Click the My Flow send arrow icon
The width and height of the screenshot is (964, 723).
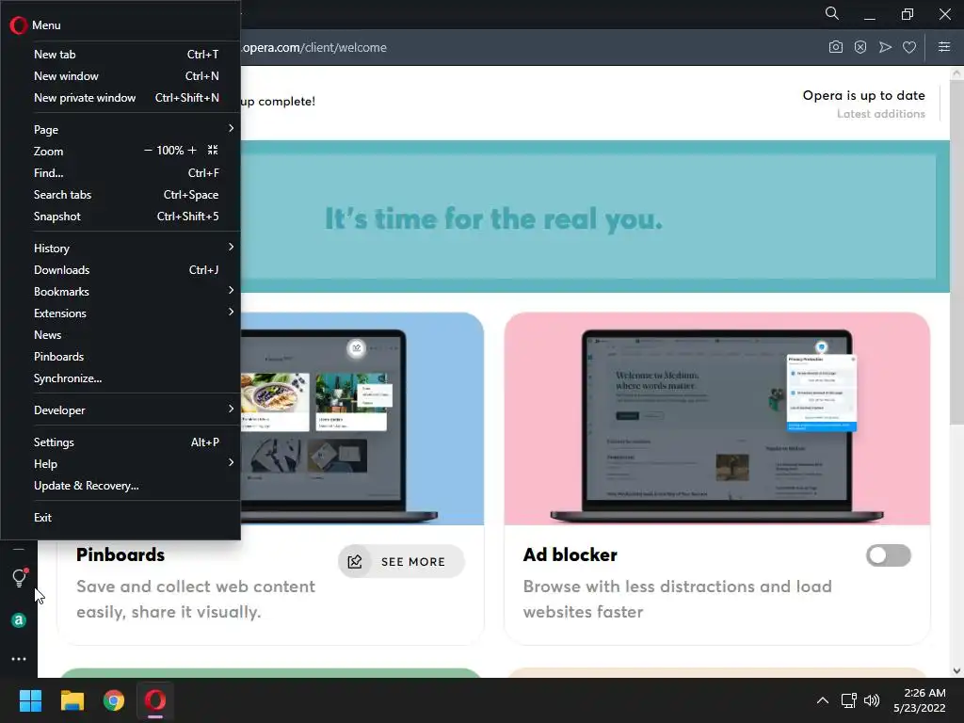pos(885,47)
